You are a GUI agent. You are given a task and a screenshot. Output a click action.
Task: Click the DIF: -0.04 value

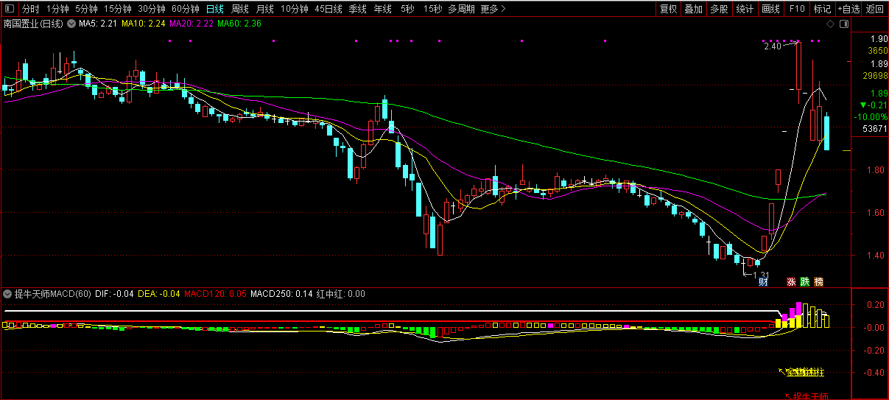[114, 293]
